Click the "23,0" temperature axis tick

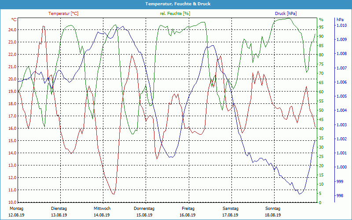12,42
